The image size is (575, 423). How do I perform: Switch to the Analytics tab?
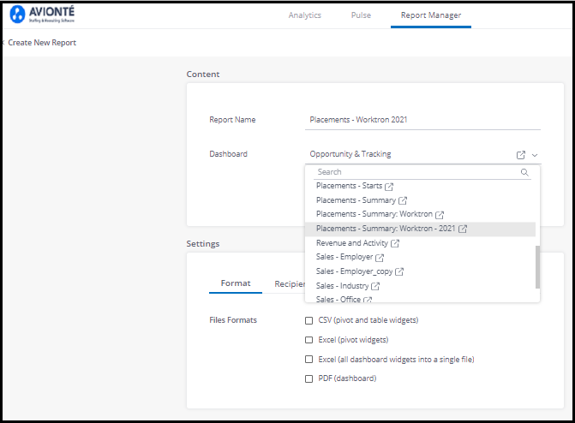(x=305, y=15)
